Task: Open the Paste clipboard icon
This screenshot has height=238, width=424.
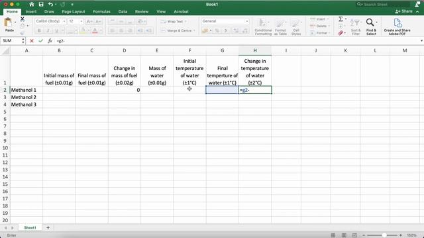Action: [x=8, y=22]
